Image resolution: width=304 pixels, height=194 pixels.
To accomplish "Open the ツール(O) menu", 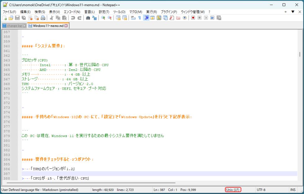I will point(119,12).
